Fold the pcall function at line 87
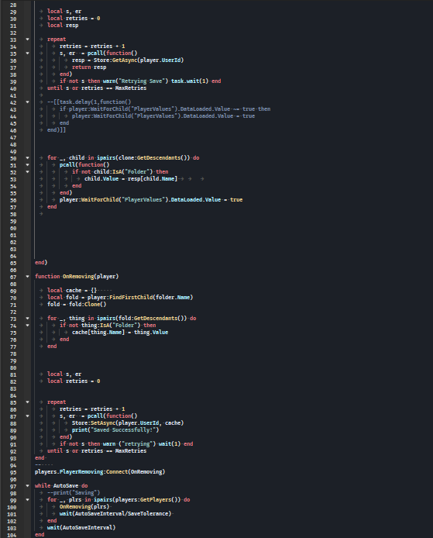The height and width of the screenshot is (538, 433). pyautogui.click(x=27, y=416)
